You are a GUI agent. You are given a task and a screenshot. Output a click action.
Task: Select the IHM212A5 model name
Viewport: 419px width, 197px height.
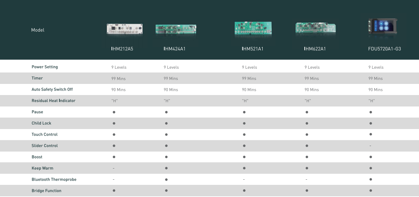pos(122,49)
